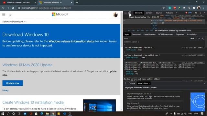Switch to the Console tab in top bar
207x116 pixels.
click(149, 13)
